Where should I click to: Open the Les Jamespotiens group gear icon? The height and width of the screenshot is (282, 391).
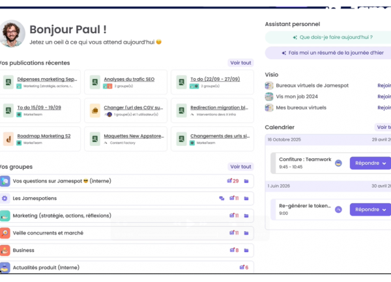pos(5,198)
